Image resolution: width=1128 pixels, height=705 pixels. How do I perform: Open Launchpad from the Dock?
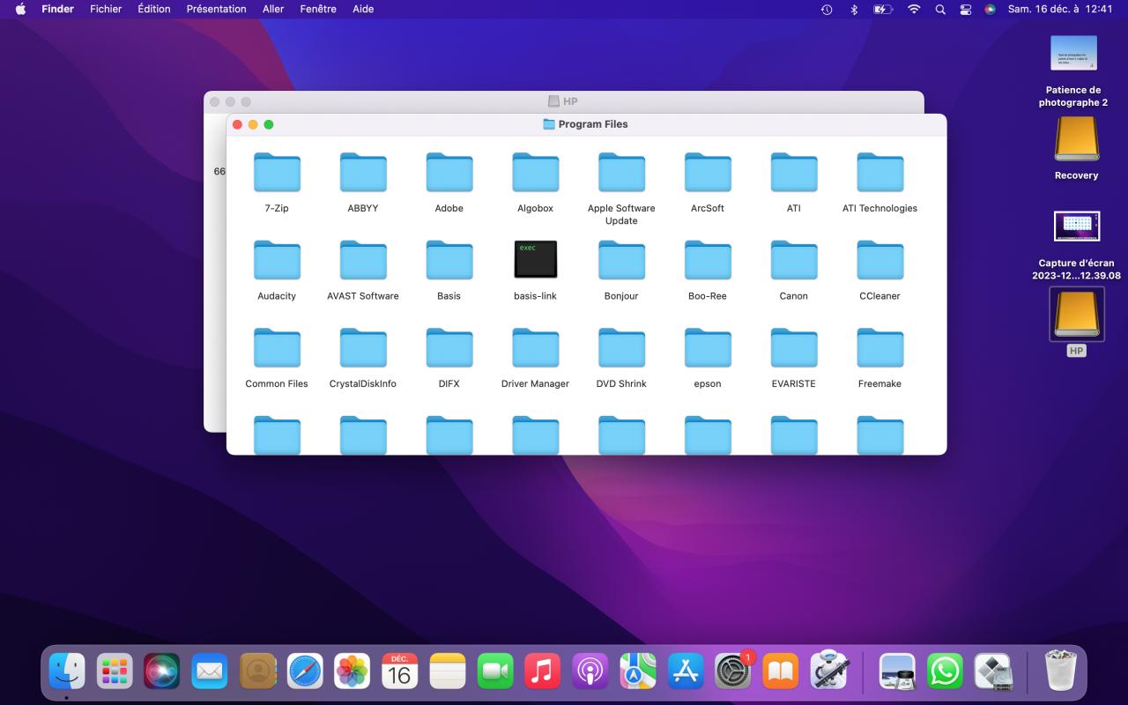115,672
